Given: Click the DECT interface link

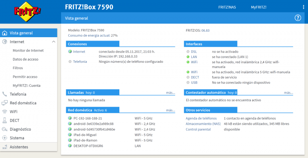Looking at the screenshot, I should coord(195,77).
